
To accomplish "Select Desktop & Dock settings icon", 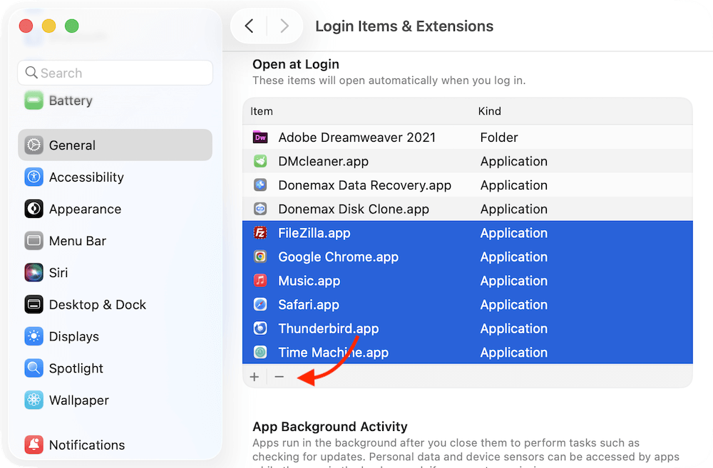I will pyautogui.click(x=34, y=304).
